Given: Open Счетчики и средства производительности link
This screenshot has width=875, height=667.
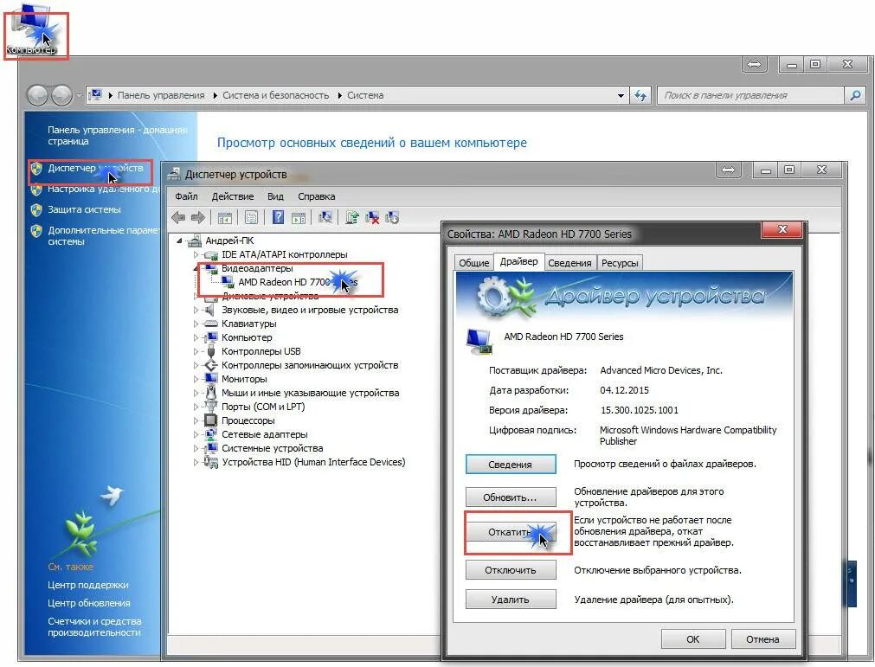Looking at the screenshot, I should click(94, 626).
